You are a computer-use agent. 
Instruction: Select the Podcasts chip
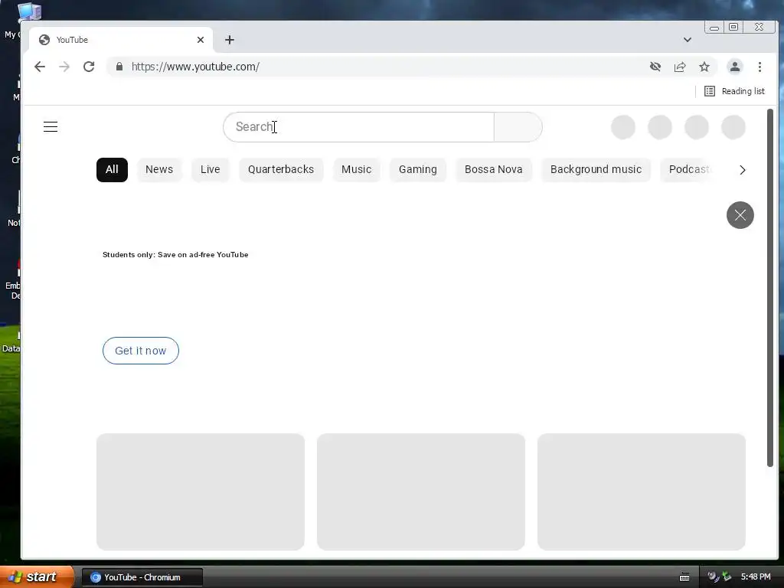point(689,169)
